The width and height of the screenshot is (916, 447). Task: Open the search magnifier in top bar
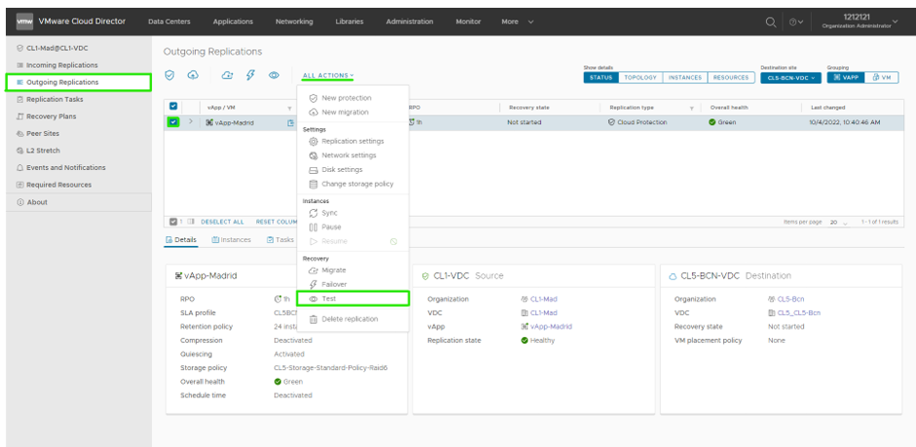click(771, 22)
